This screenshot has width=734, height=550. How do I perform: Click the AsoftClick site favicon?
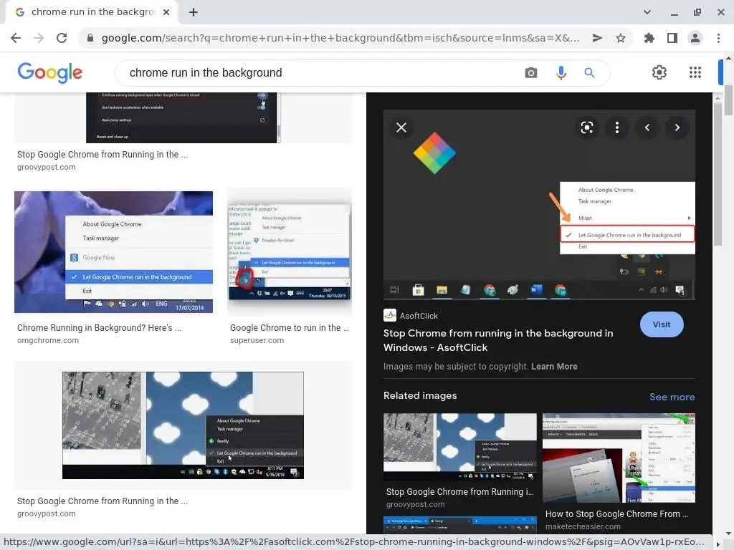click(x=389, y=315)
